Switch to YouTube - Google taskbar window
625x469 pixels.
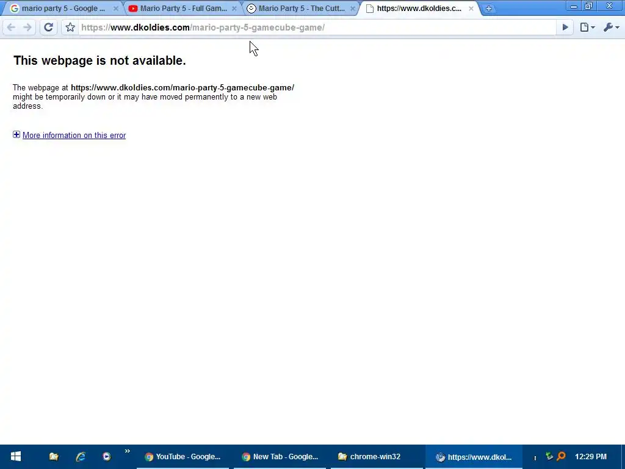click(x=183, y=457)
